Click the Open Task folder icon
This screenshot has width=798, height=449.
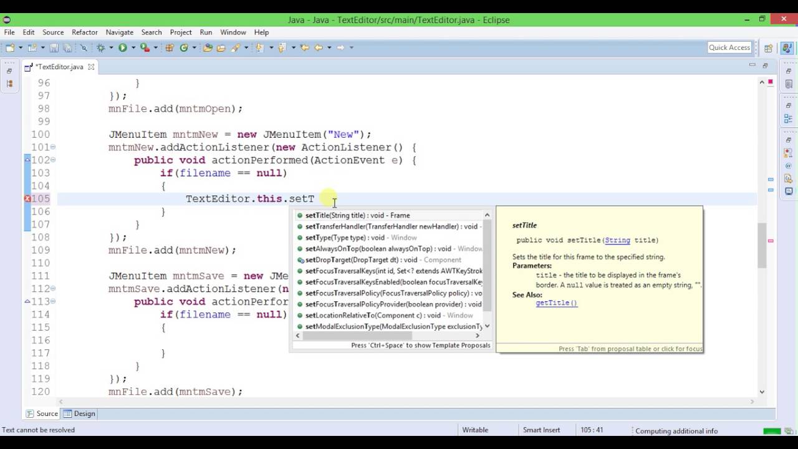[221, 47]
